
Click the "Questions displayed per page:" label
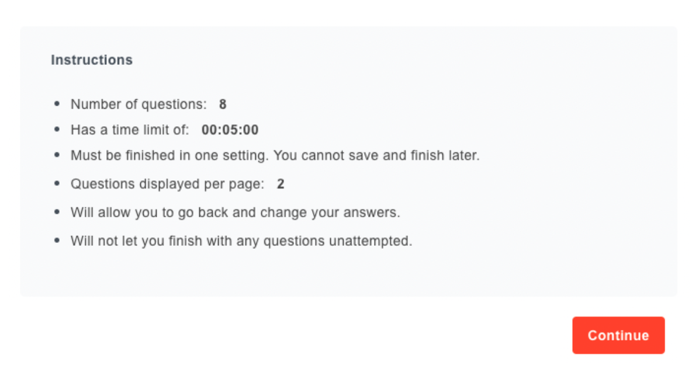point(167,184)
